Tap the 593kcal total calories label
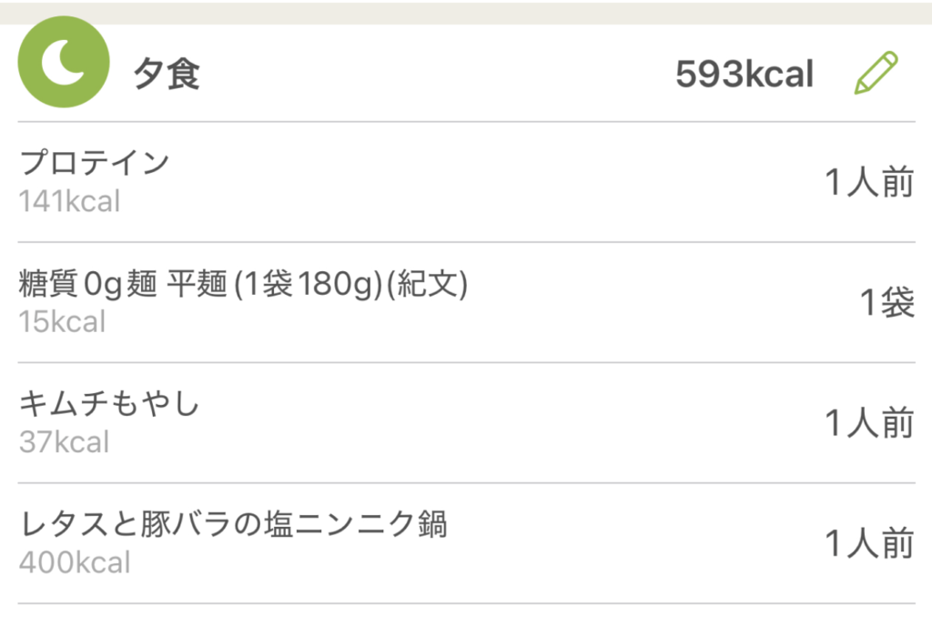Image resolution: width=932 pixels, height=617 pixels. (x=745, y=75)
